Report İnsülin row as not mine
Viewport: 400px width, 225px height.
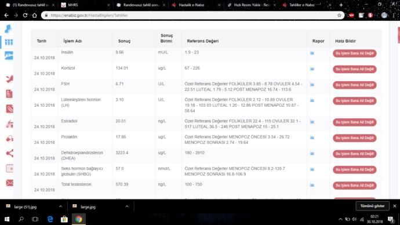pos(354,53)
